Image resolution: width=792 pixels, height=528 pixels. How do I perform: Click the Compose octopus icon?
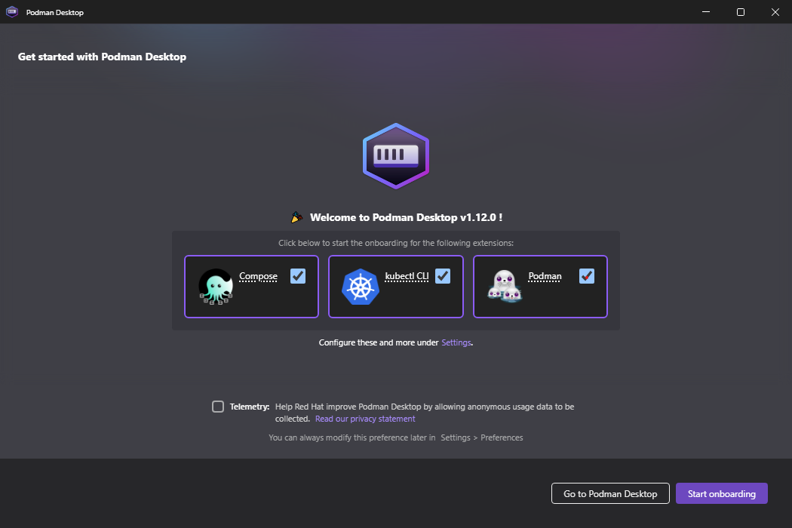(x=216, y=287)
